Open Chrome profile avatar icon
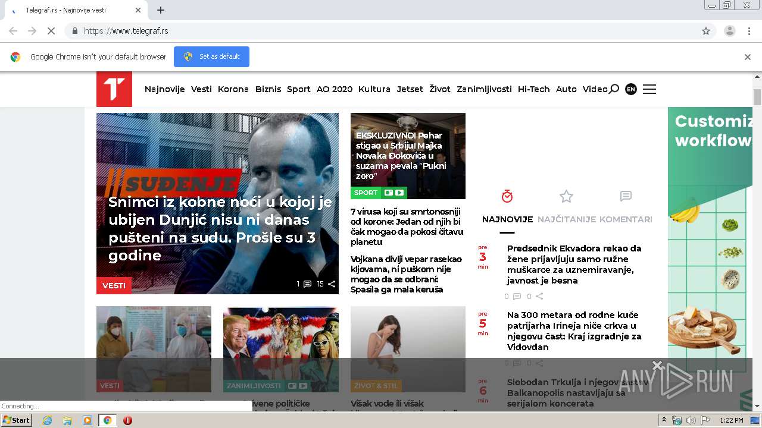This screenshot has width=762, height=428. (729, 31)
